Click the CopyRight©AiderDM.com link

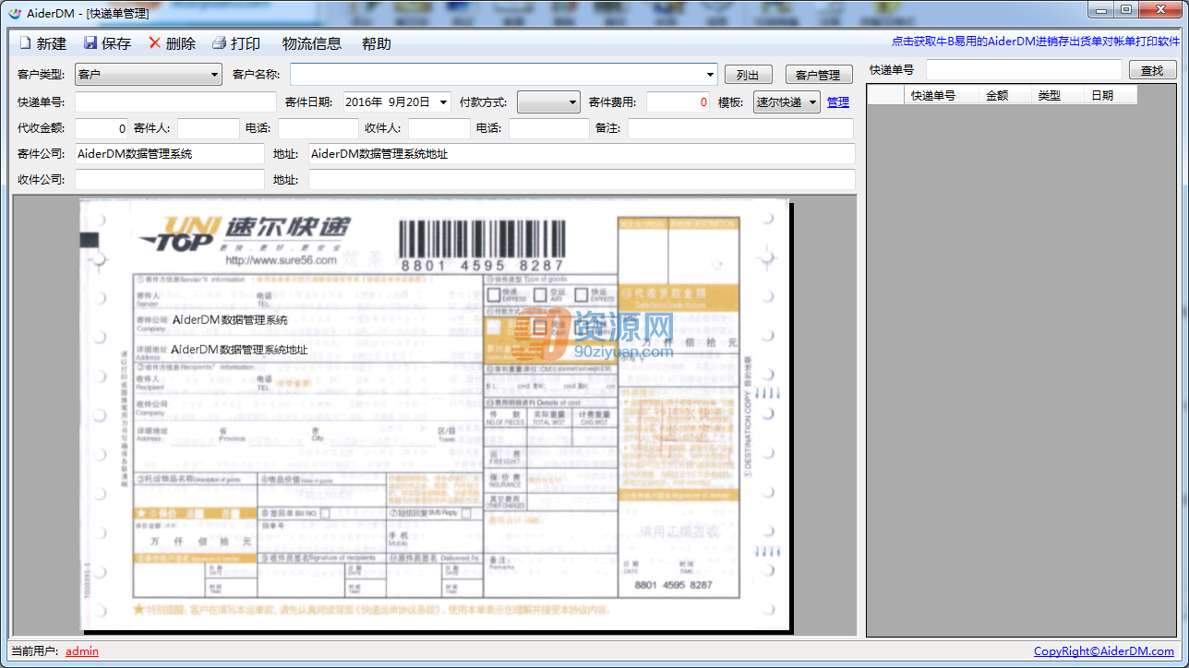pos(1104,651)
